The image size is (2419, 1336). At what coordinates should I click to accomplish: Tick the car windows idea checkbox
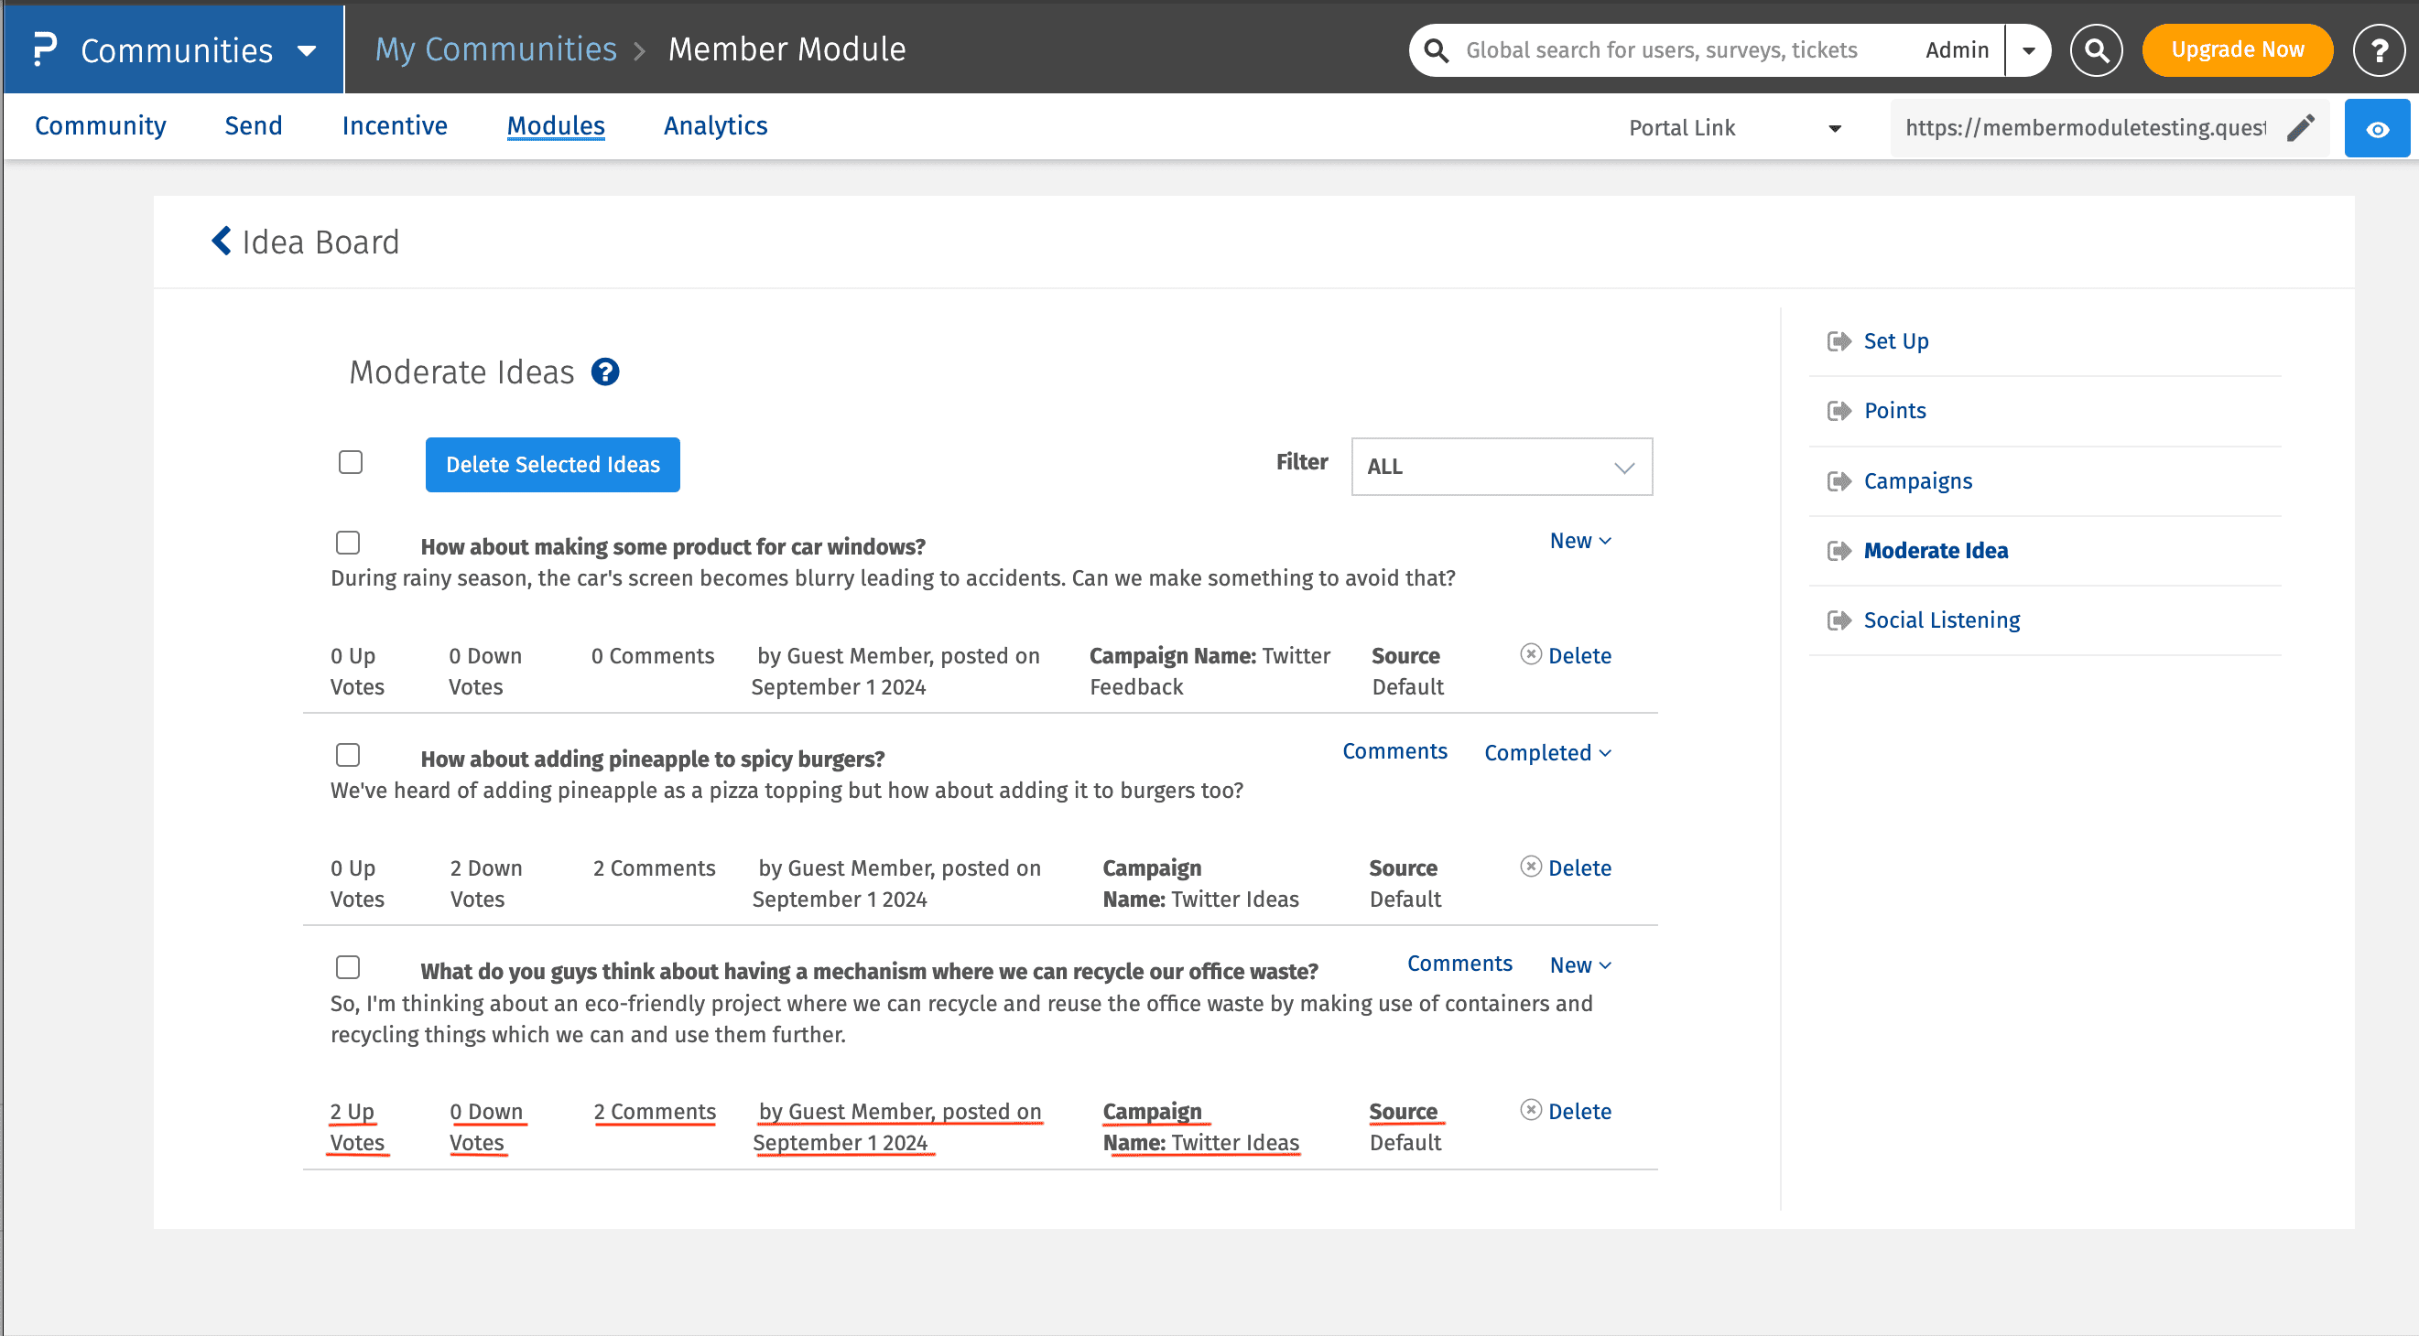pos(347,544)
